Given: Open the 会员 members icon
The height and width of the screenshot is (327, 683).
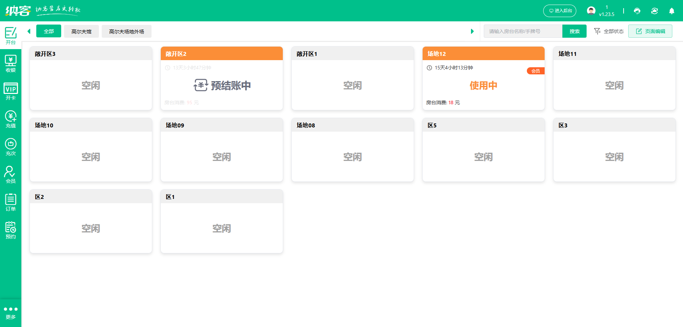Looking at the screenshot, I should (11, 174).
